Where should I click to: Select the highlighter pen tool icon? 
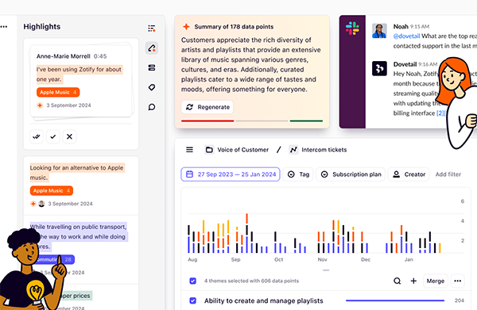tap(152, 48)
